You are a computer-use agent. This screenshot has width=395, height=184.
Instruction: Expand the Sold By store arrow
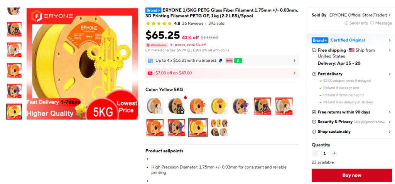click(390, 15)
